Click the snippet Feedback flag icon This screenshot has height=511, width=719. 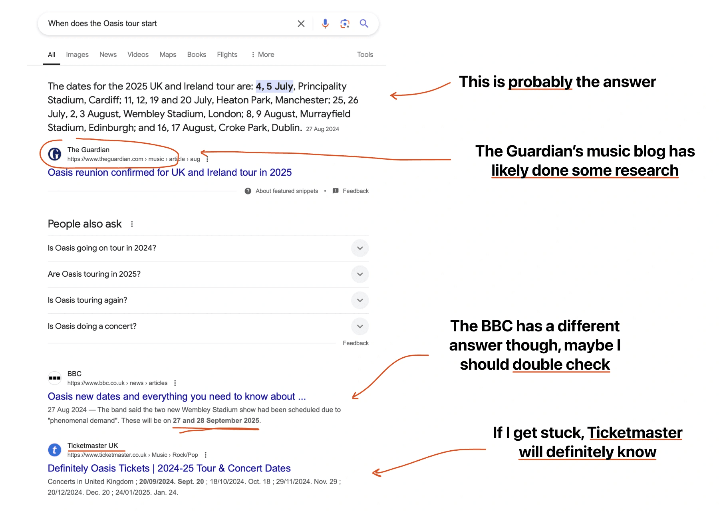pos(336,191)
